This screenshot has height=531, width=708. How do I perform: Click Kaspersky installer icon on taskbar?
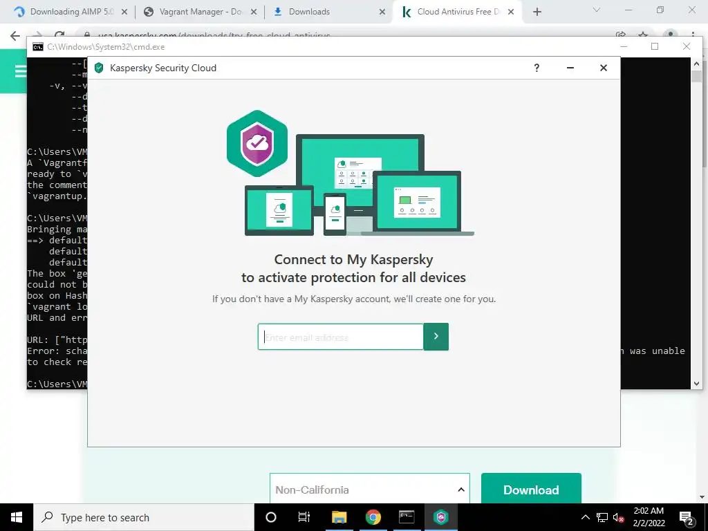tap(440, 517)
